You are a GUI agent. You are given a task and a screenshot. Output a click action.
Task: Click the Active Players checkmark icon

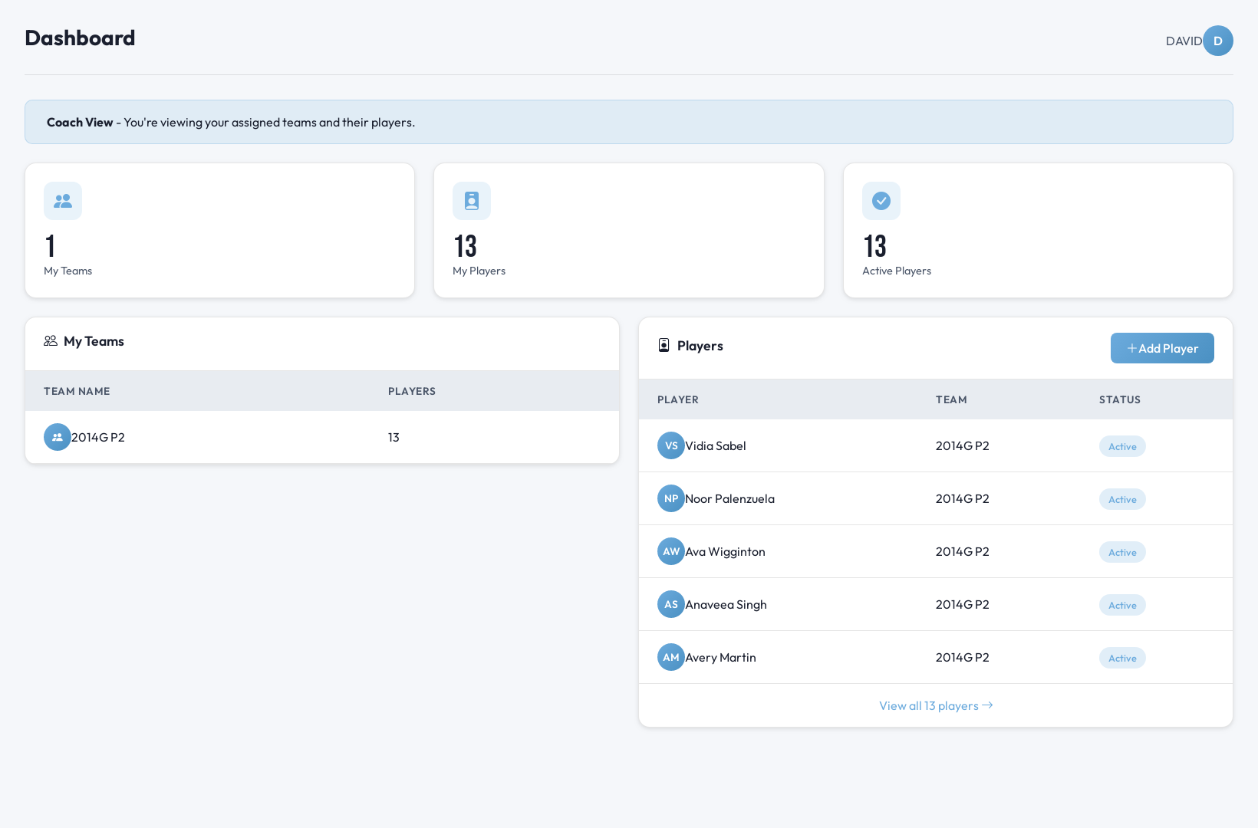pyautogui.click(x=881, y=201)
